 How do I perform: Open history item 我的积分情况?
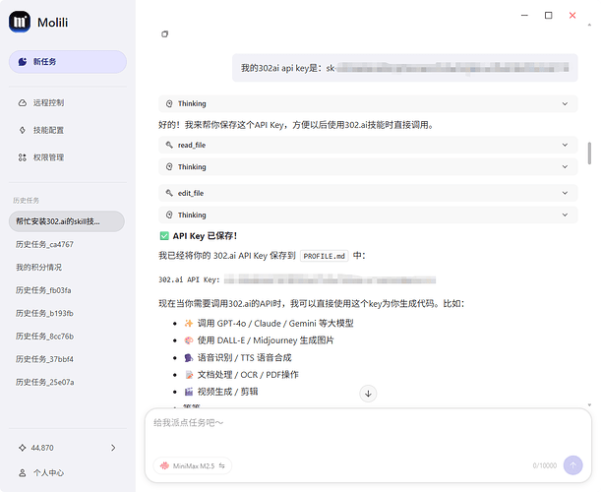(x=38, y=268)
